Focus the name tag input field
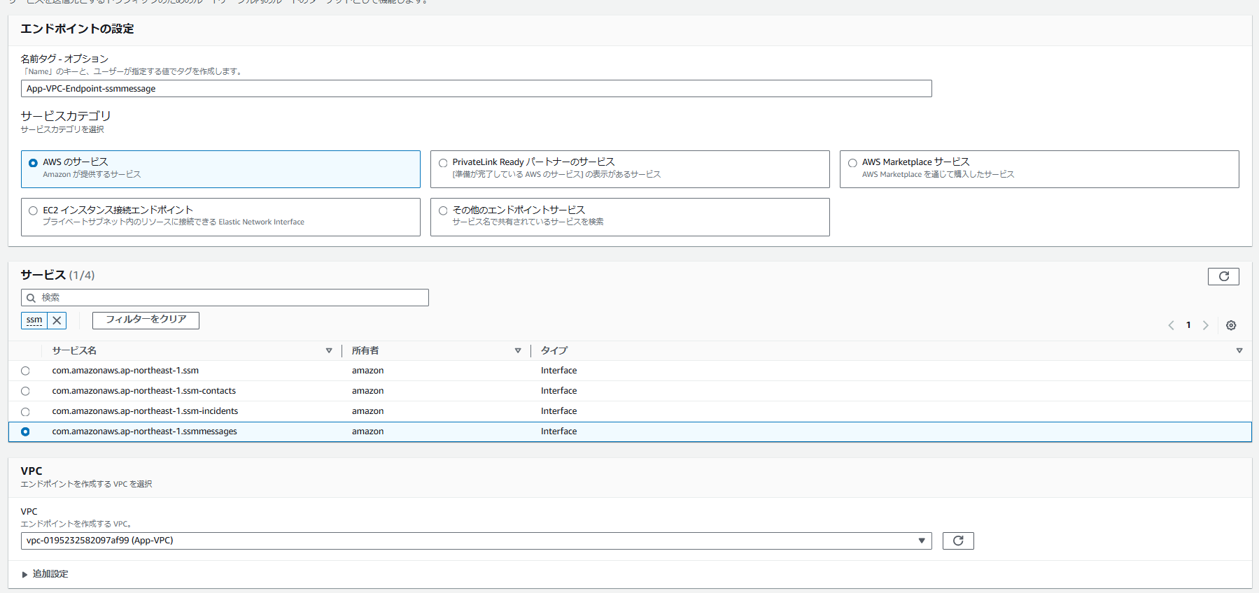Viewport: 1259px width, 593px height. [x=476, y=89]
